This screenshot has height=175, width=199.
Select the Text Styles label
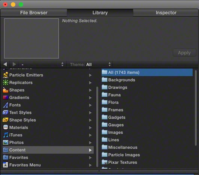point(21,112)
